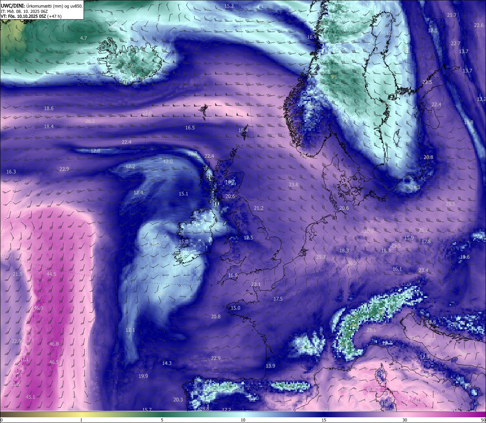Click the colour scale bar at the bottom
486x423 pixels.
point(243,414)
